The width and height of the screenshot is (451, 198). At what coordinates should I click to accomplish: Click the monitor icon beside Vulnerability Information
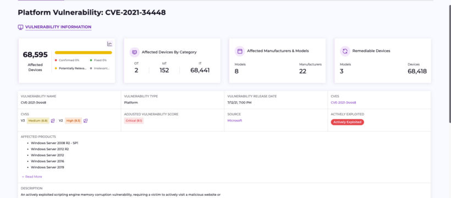click(x=20, y=27)
